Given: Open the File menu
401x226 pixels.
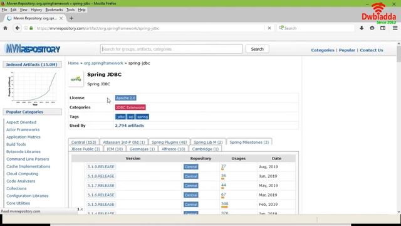Looking at the screenshot, I should click(x=4, y=10).
